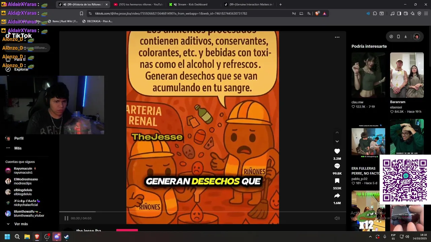Go to next video with down chevron

[337, 141]
